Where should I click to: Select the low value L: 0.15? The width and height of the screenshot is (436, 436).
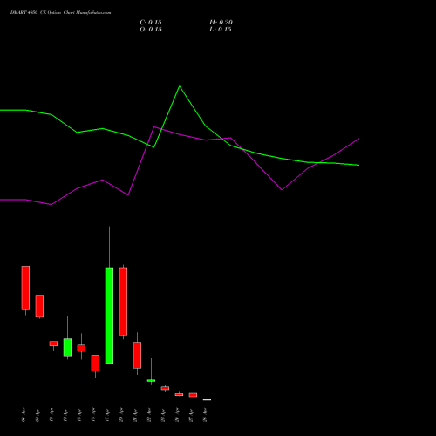[x=221, y=30]
